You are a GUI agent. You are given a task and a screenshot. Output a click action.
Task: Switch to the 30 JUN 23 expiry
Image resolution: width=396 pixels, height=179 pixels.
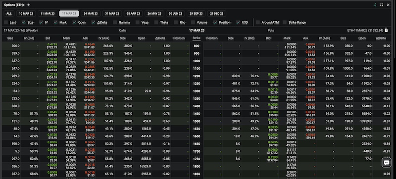pyautogui.click(x=175, y=14)
